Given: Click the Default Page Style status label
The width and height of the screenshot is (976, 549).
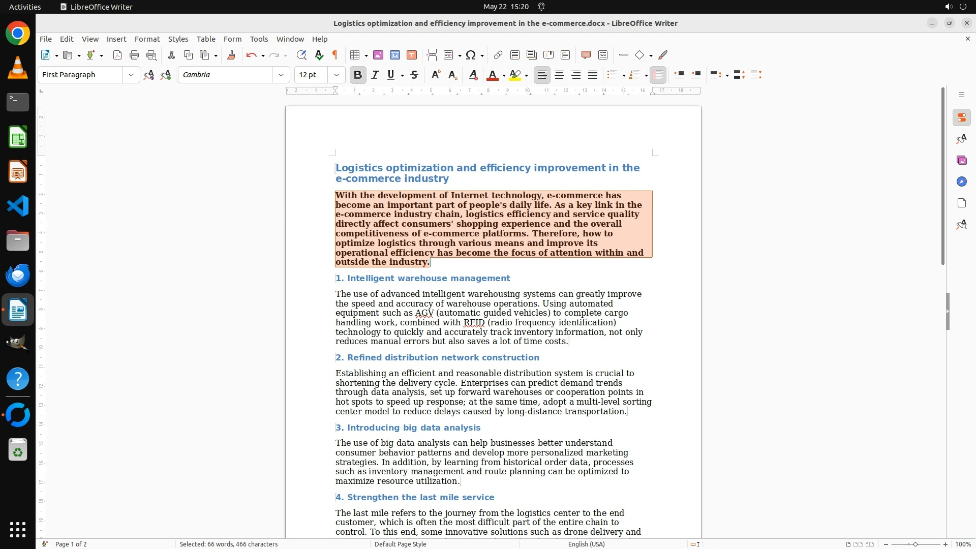Looking at the screenshot, I should click(x=400, y=544).
